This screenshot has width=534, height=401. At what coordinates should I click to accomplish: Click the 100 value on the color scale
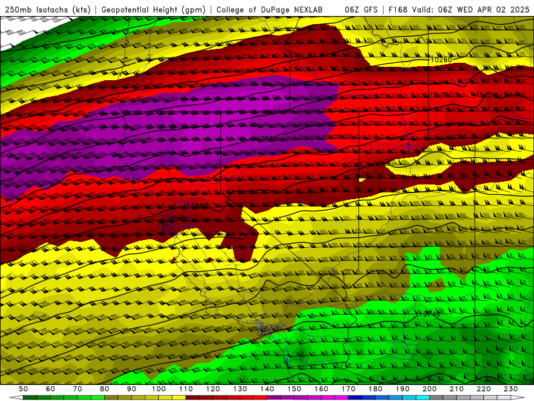(x=159, y=389)
